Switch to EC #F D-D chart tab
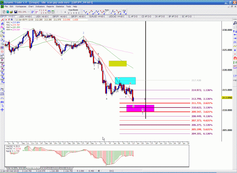The width and height of the screenshot is (237, 173). tap(187, 16)
